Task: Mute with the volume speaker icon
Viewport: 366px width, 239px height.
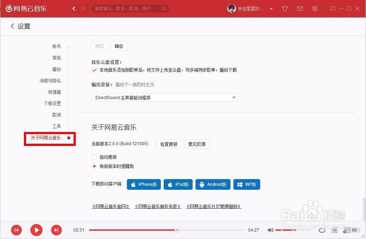Action: [270, 230]
